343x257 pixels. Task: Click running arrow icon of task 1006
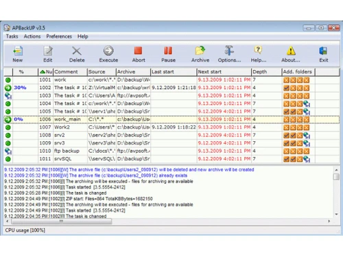tap(8, 119)
